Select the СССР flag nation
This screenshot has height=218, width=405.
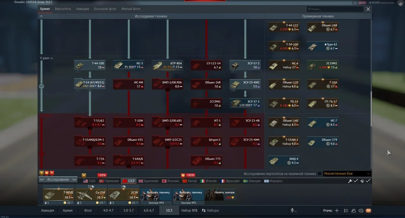(x=128, y=181)
